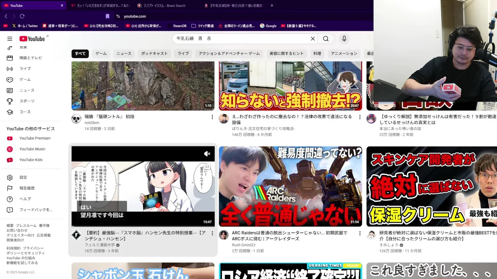Open Google bookmark
Screen dimensions: 497x279
click(268, 26)
